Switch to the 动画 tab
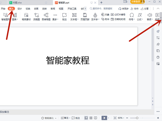Viewport: 162px width, 121px height. coord(36,9)
